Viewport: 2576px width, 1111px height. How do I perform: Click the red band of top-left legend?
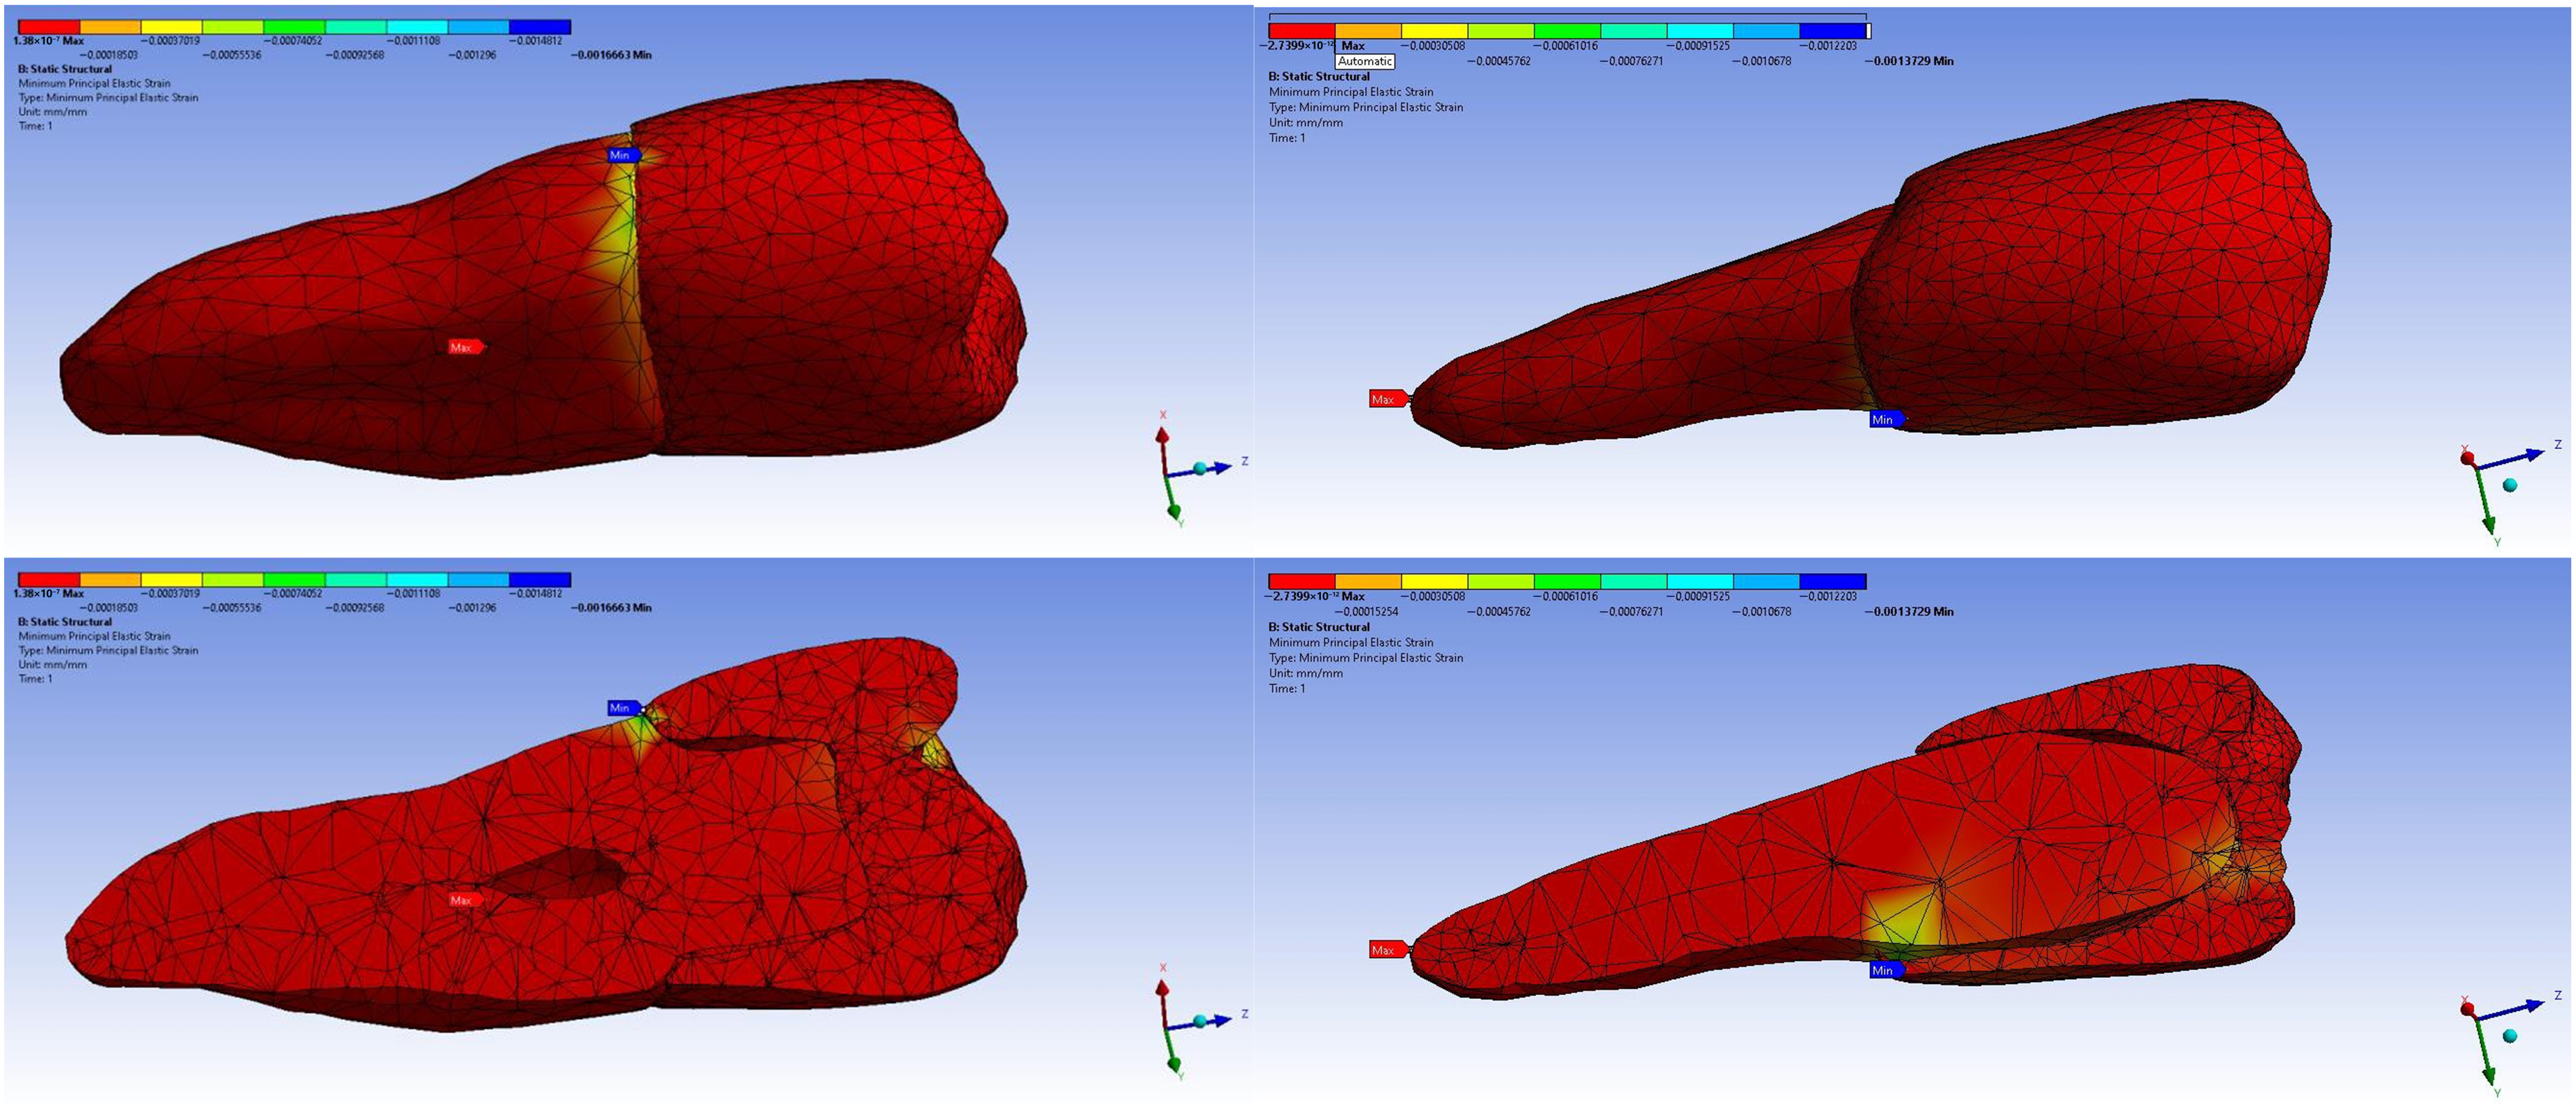tap(49, 27)
